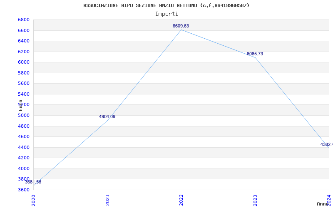The height and width of the screenshot is (208, 333).
Task: Click the cut-off 4382 data label
Action: (327, 144)
